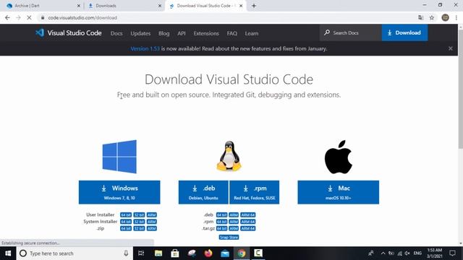Click the Type here to search box
Viewport: 463px width, 260px height.
pos(75,253)
